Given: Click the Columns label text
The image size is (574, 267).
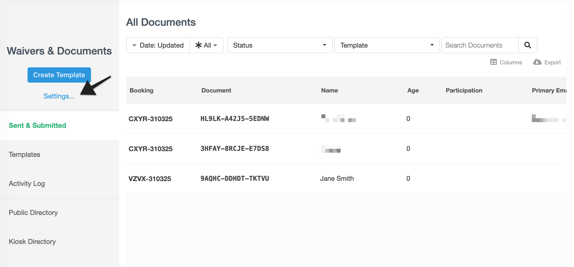Looking at the screenshot, I should (x=511, y=62).
